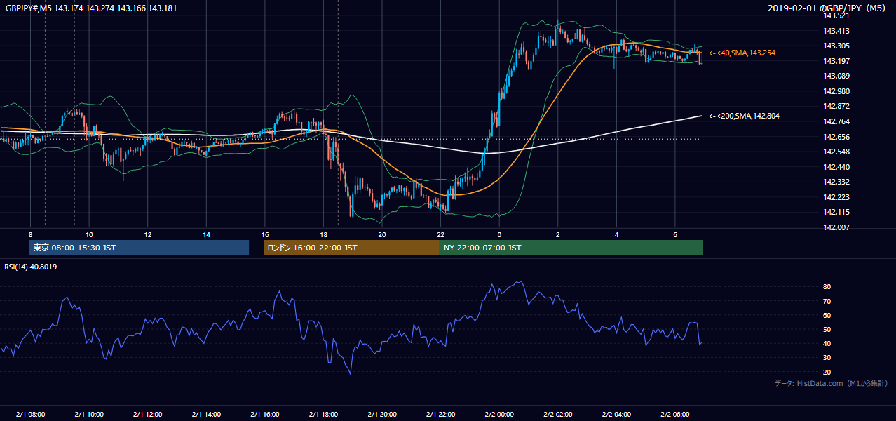The height and width of the screenshot is (421, 896).
Task: Click the 142.980 price axis label
Action: click(836, 91)
